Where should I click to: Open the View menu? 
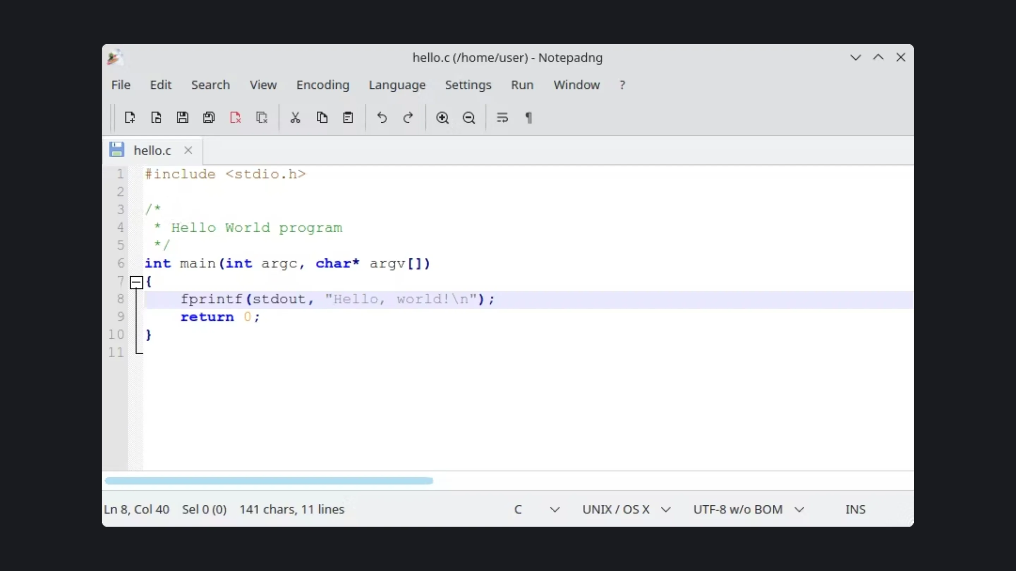click(263, 85)
